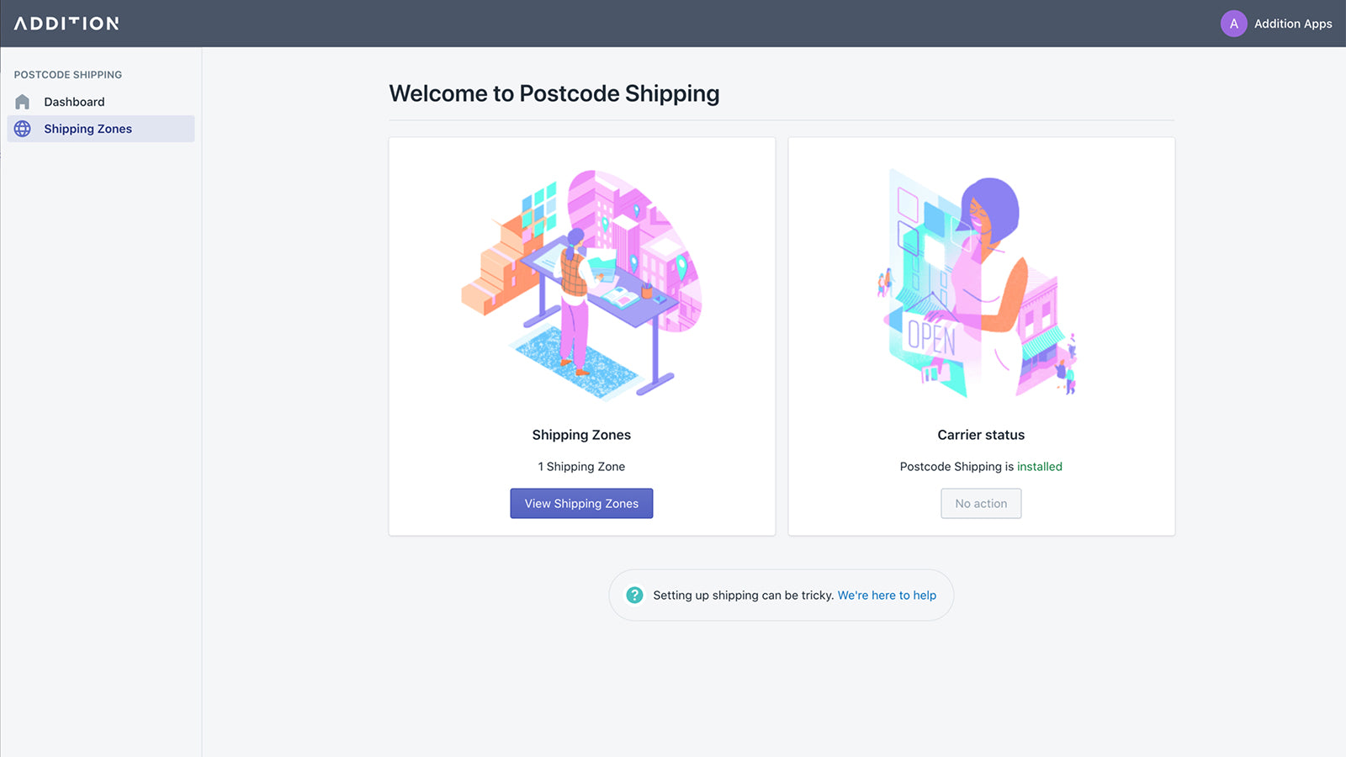
Task: Click the Addition logo in header
Action: 66,24
